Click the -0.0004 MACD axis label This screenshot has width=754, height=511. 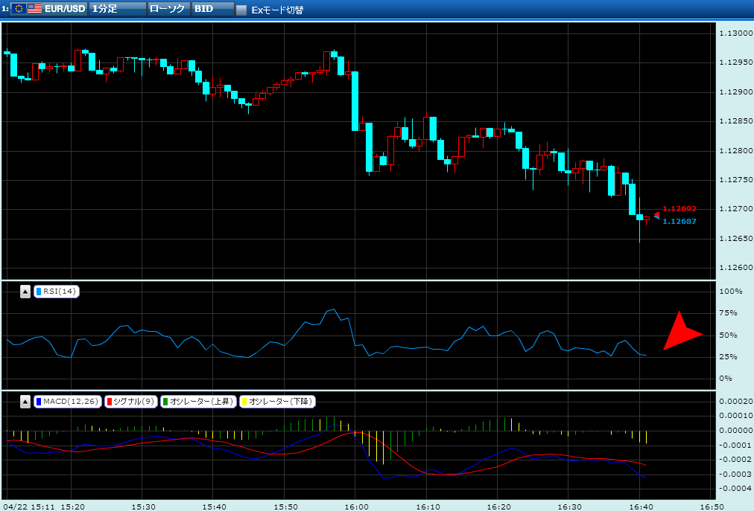[x=735, y=489]
